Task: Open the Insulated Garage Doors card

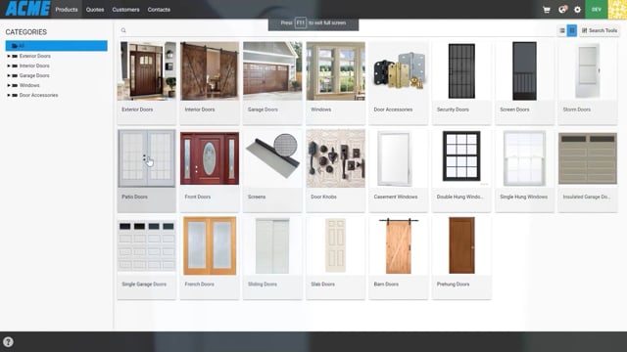Action: point(588,170)
